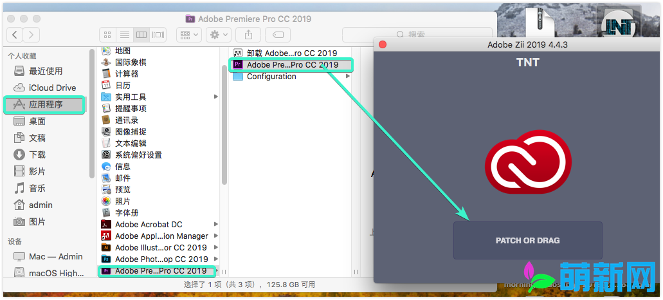Select 预览 app icon
This screenshot has height=300, width=663.
[x=106, y=189]
